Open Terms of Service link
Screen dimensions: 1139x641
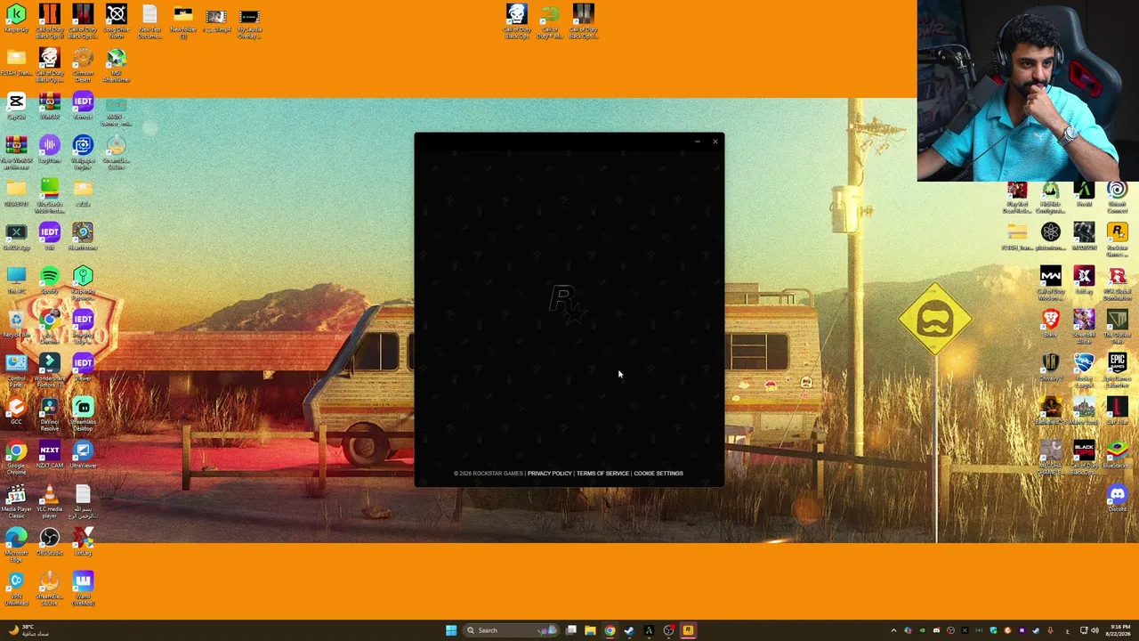click(602, 474)
